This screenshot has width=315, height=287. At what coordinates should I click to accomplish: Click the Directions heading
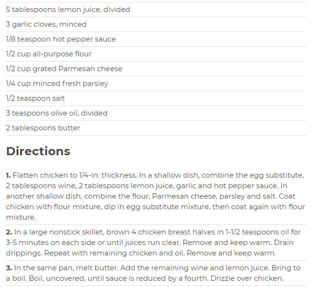click(x=38, y=151)
